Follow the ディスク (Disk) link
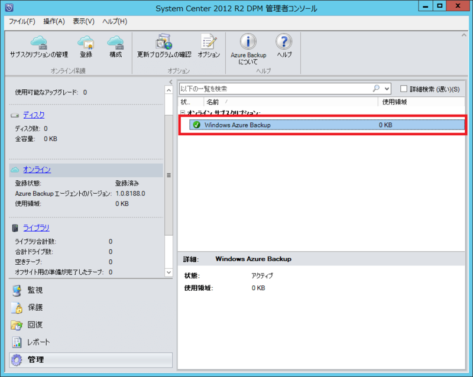 tap(34, 115)
